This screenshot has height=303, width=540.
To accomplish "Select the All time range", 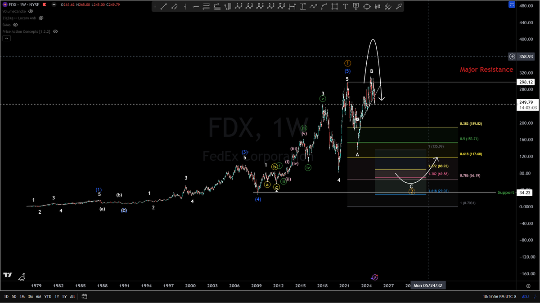I will (72, 297).
